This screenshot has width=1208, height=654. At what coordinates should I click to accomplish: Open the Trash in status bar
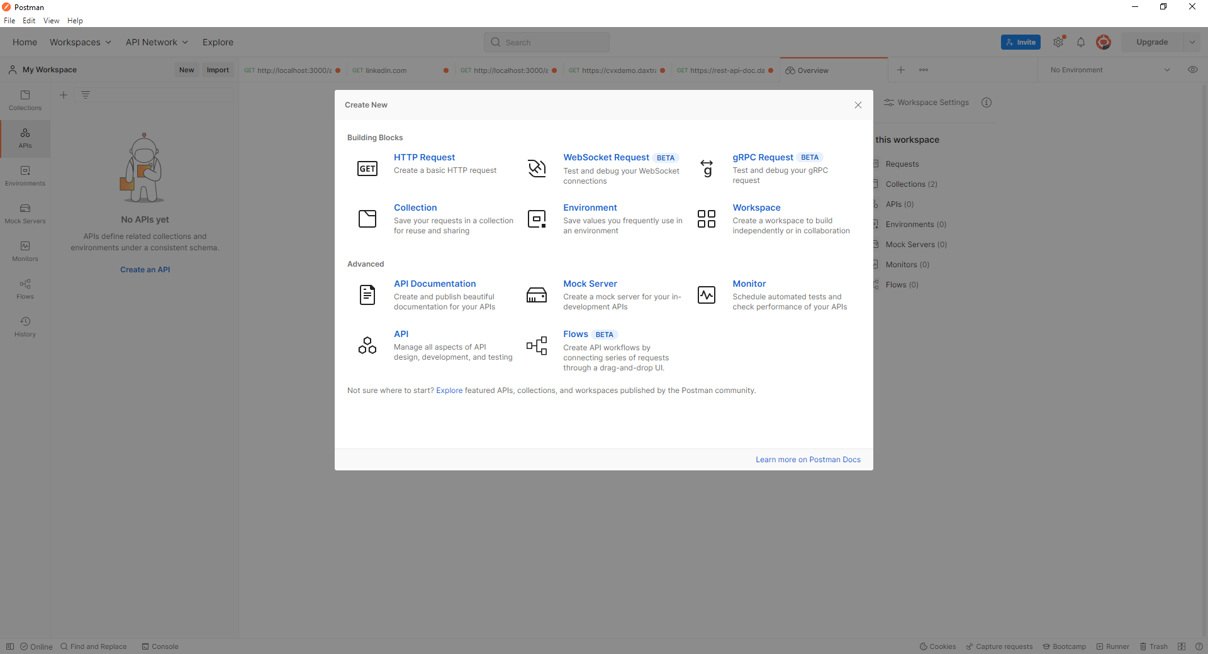pyautogui.click(x=1154, y=646)
